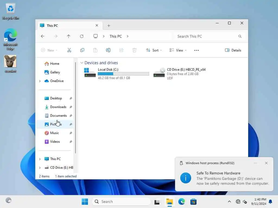Click the search magnifier icon

[240, 36]
